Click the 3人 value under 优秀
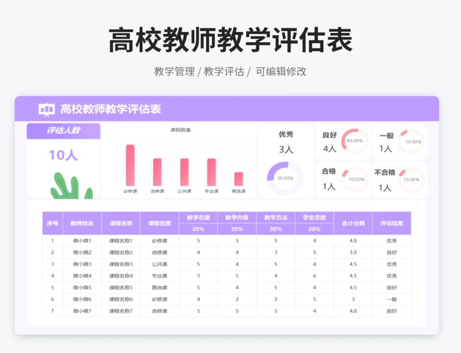The height and width of the screenshot is (353, 461). [x=286, y=150]
